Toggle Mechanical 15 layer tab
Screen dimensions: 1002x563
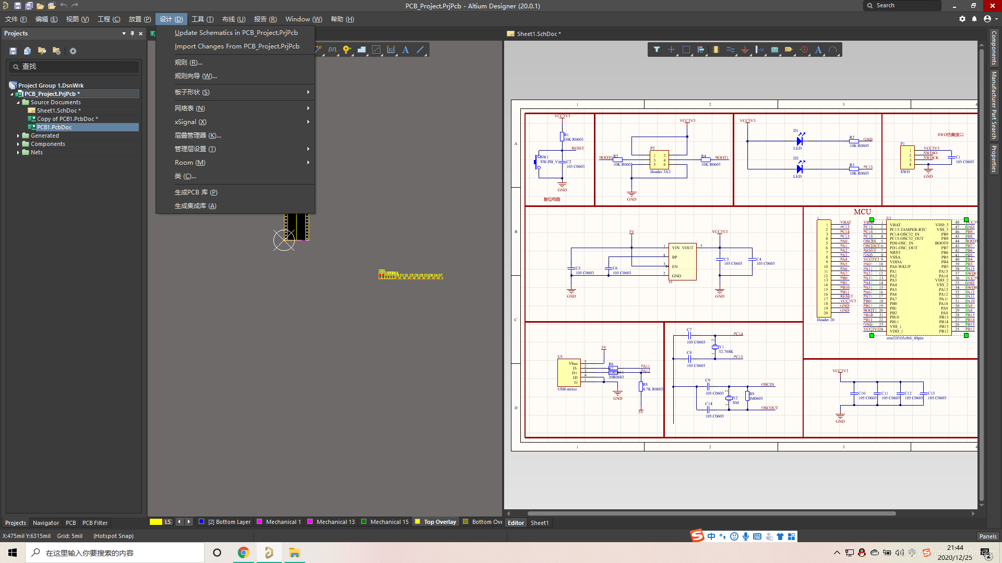(389, 522)
